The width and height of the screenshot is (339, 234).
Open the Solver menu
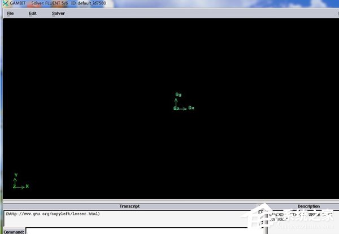click(58, 14)
